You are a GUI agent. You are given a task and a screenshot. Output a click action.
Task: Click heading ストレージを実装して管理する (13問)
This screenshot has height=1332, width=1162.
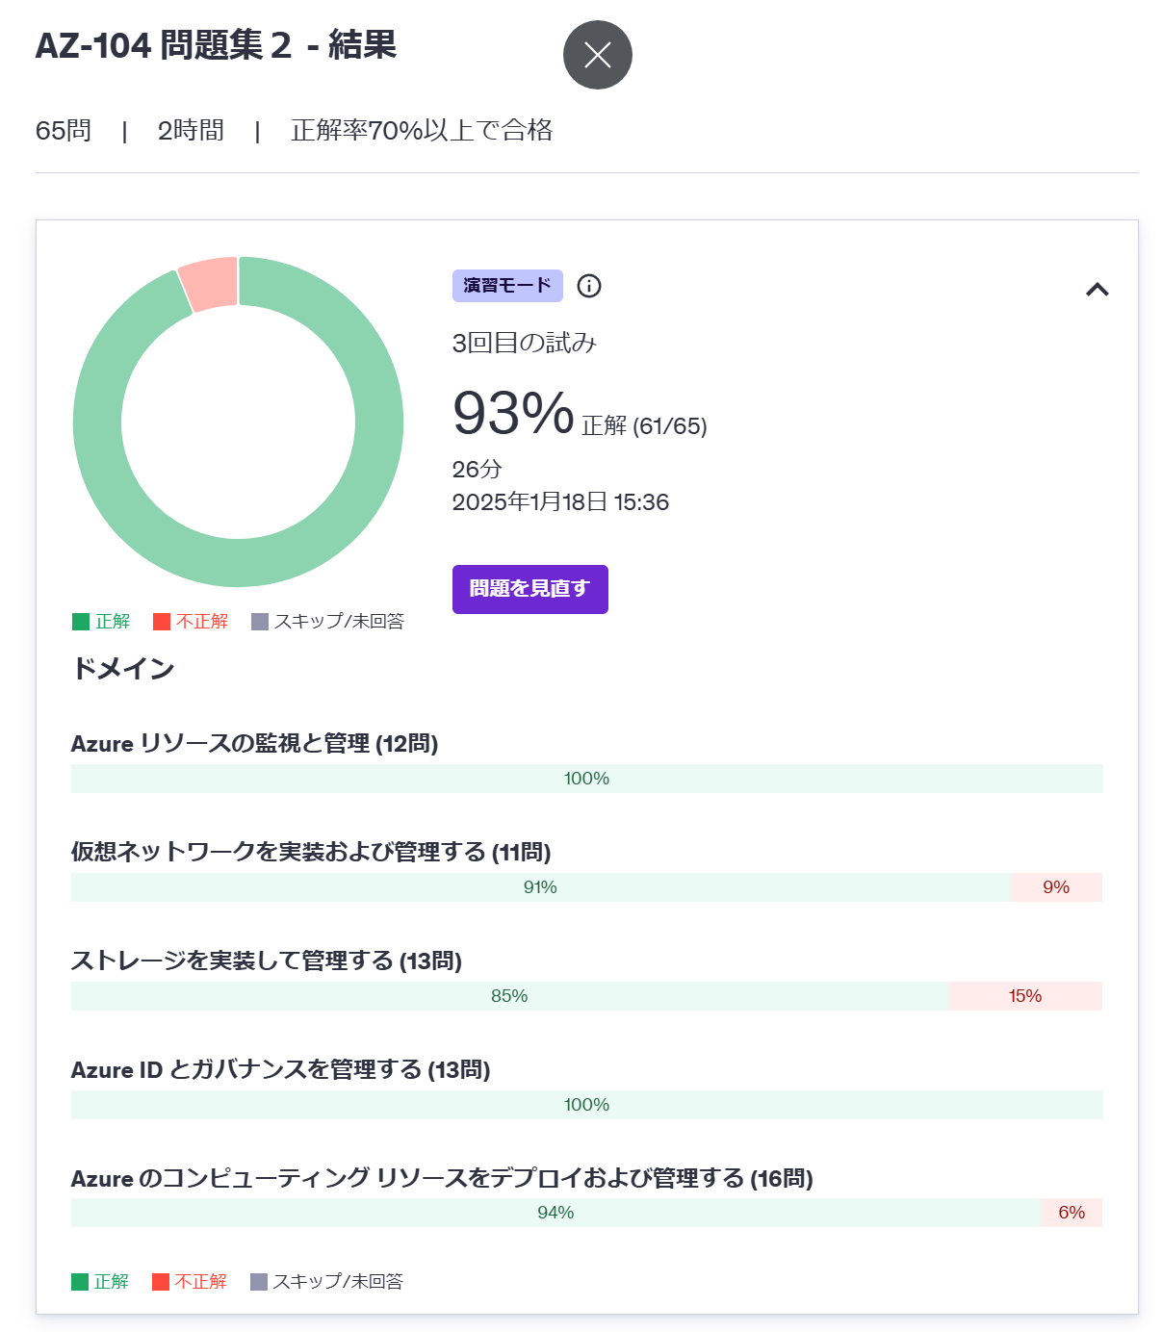point(267,961)
